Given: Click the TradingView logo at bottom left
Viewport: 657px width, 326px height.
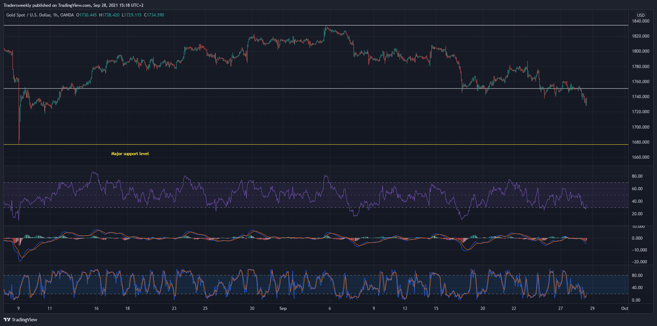Looking at the screenshot, I should (x=20, y=320).
